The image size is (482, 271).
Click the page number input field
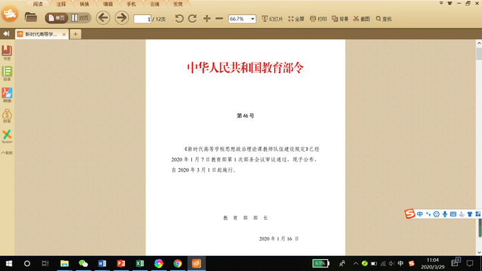coord(142,19)
